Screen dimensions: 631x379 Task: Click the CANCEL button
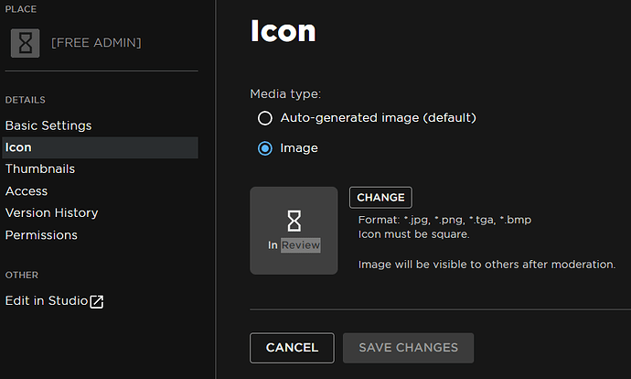coord(292,348)
